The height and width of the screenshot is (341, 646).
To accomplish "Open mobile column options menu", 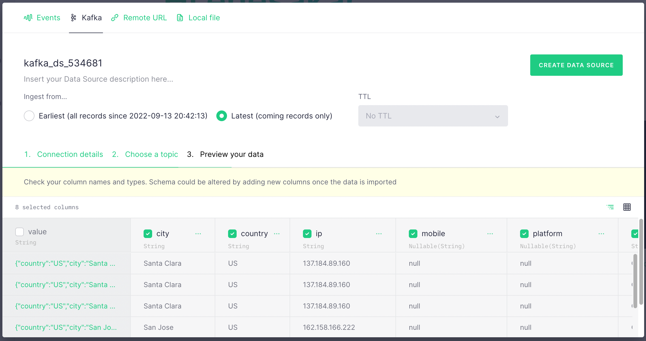I will (490, 234).
